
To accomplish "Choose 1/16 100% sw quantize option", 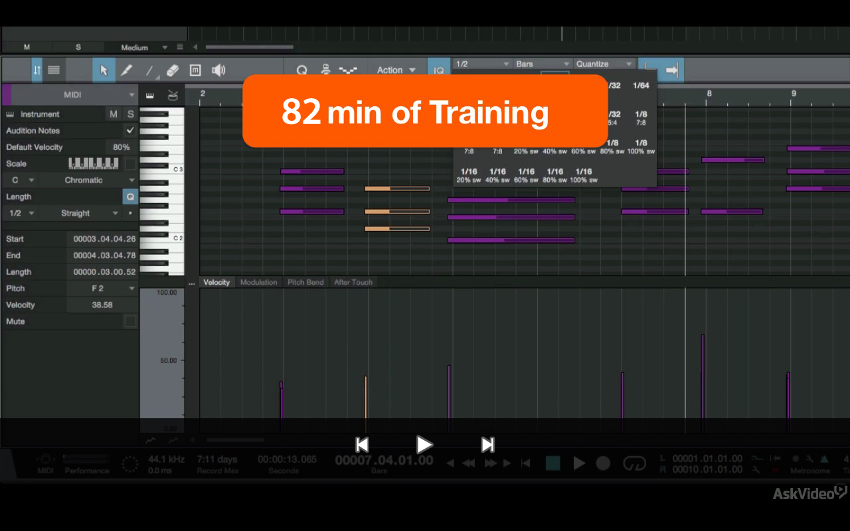I will pyautogui.click(x=583, y=175).
